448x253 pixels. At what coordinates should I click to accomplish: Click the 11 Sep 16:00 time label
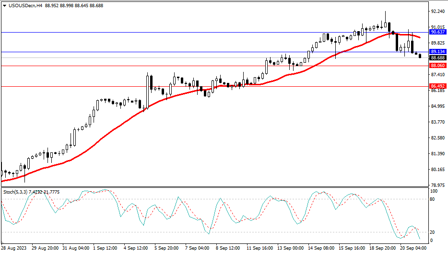(259, 249)
